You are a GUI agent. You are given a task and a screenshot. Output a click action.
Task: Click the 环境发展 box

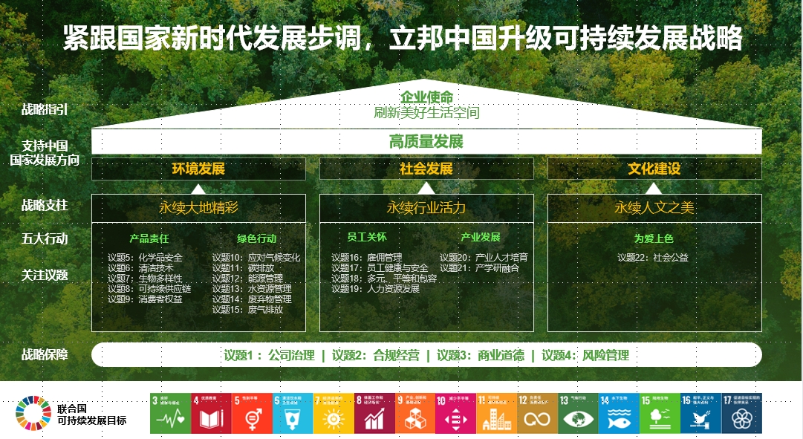coord(198,169)
